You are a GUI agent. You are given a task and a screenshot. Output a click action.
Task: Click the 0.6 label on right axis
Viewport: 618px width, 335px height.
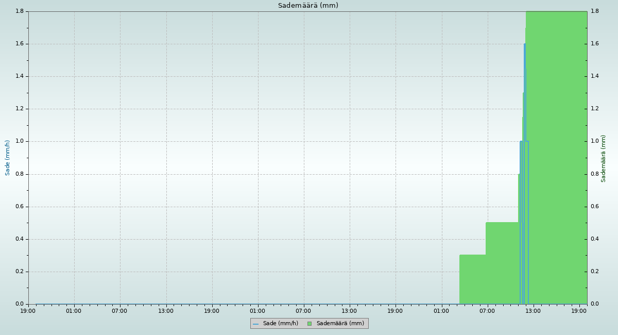click(x=595, y=207)
